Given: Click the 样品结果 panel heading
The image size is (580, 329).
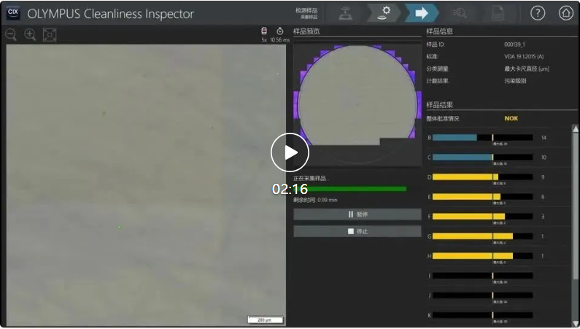Looking at the screenshot, I should coord(439,104).
